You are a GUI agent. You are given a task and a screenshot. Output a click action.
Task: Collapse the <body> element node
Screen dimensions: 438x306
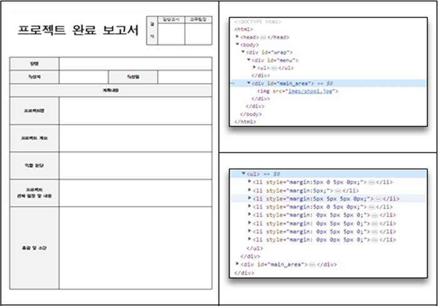[237, 44]
